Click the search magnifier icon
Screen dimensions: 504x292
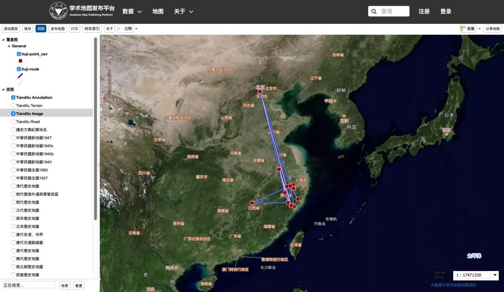coord(374,12)
